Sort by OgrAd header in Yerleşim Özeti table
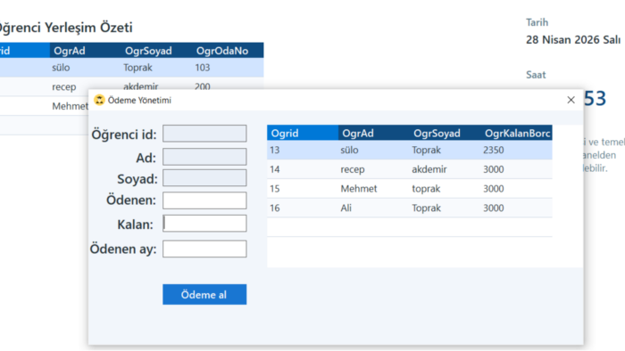This screenshot has height=351, width=625. point(86,51)
